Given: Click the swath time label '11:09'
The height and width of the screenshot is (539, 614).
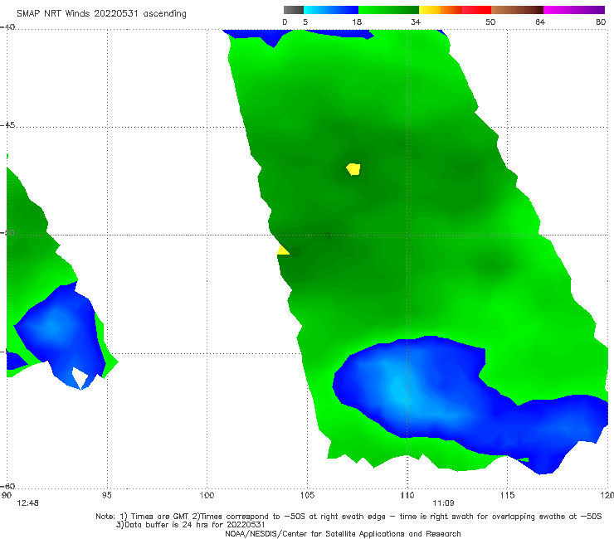Looking at the screenshot, I should [x=443, y=503].
